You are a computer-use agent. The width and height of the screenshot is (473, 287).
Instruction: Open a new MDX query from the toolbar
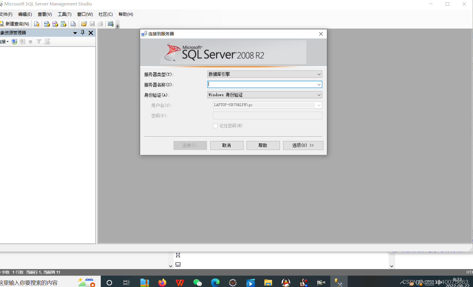coord(47,24)
